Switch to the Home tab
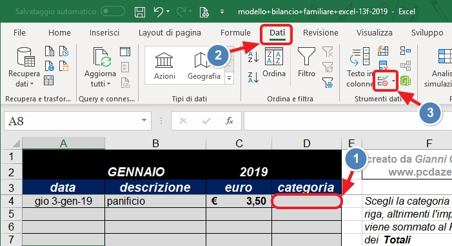Image resolution: width=452 pixels, height=246 pixels. coord(59,33)
